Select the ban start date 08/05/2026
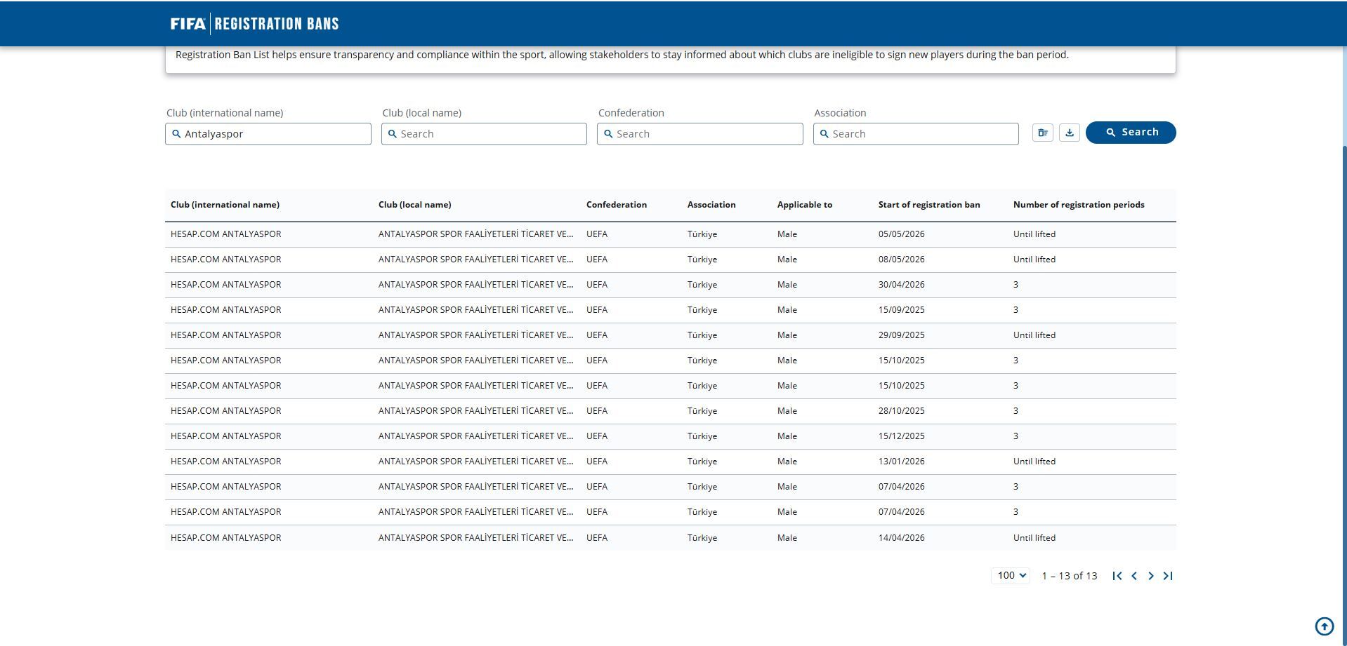Image resolution: width=1347 pixels, height=646 pixels. [902, 260]
